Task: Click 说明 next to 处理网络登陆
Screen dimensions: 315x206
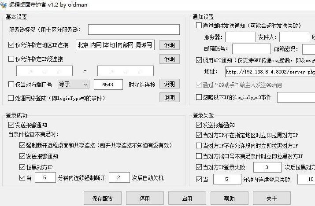Action: point(169,97)
